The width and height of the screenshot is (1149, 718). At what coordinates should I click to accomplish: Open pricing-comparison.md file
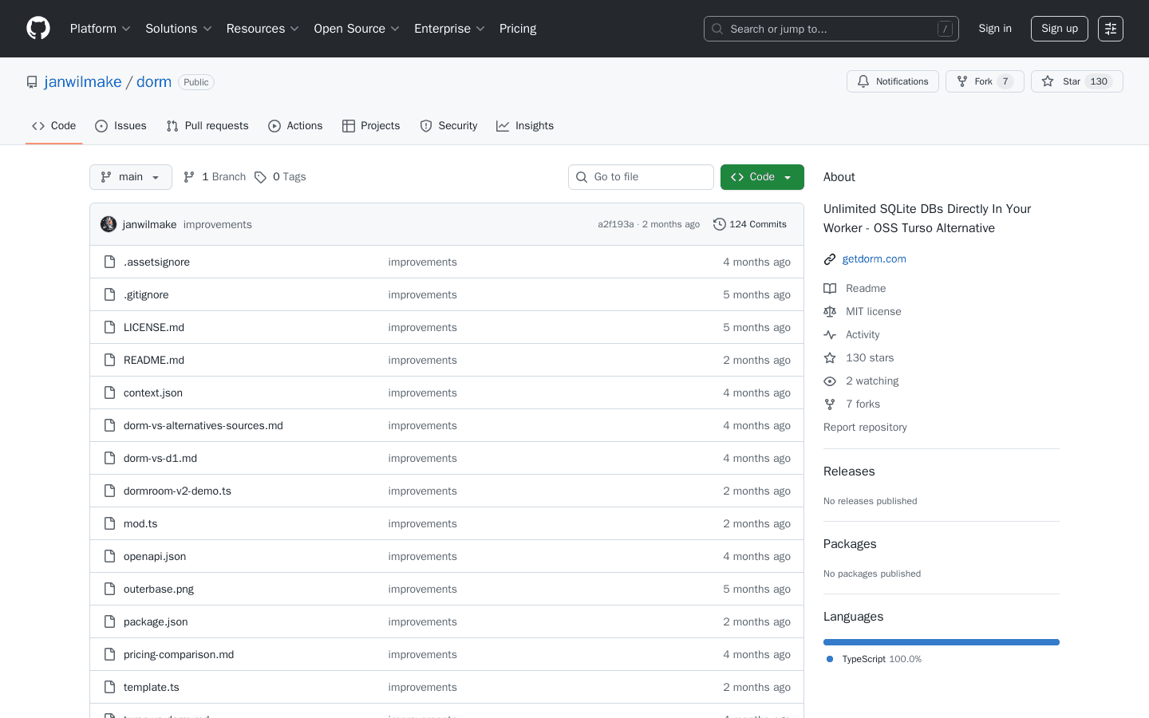[x=179, y=654]
